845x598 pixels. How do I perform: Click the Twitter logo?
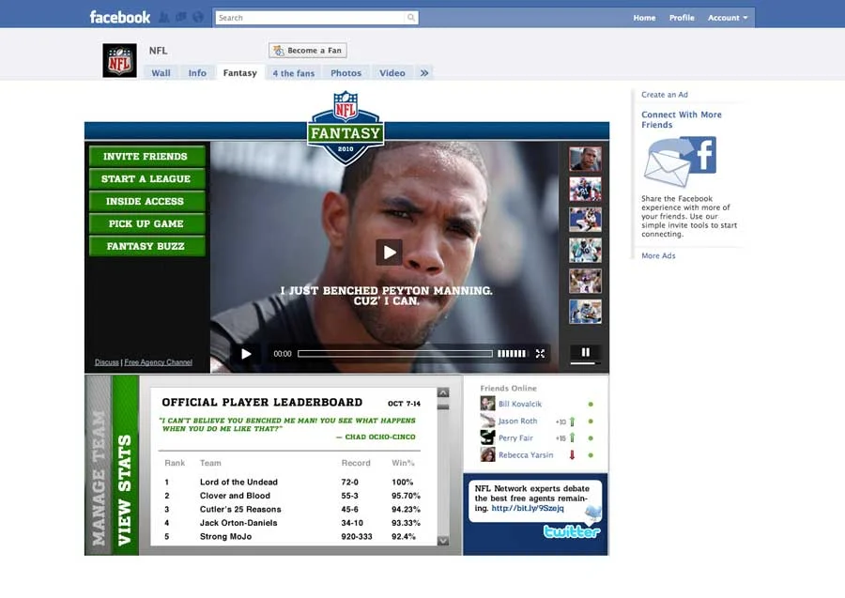click(571, 531)
